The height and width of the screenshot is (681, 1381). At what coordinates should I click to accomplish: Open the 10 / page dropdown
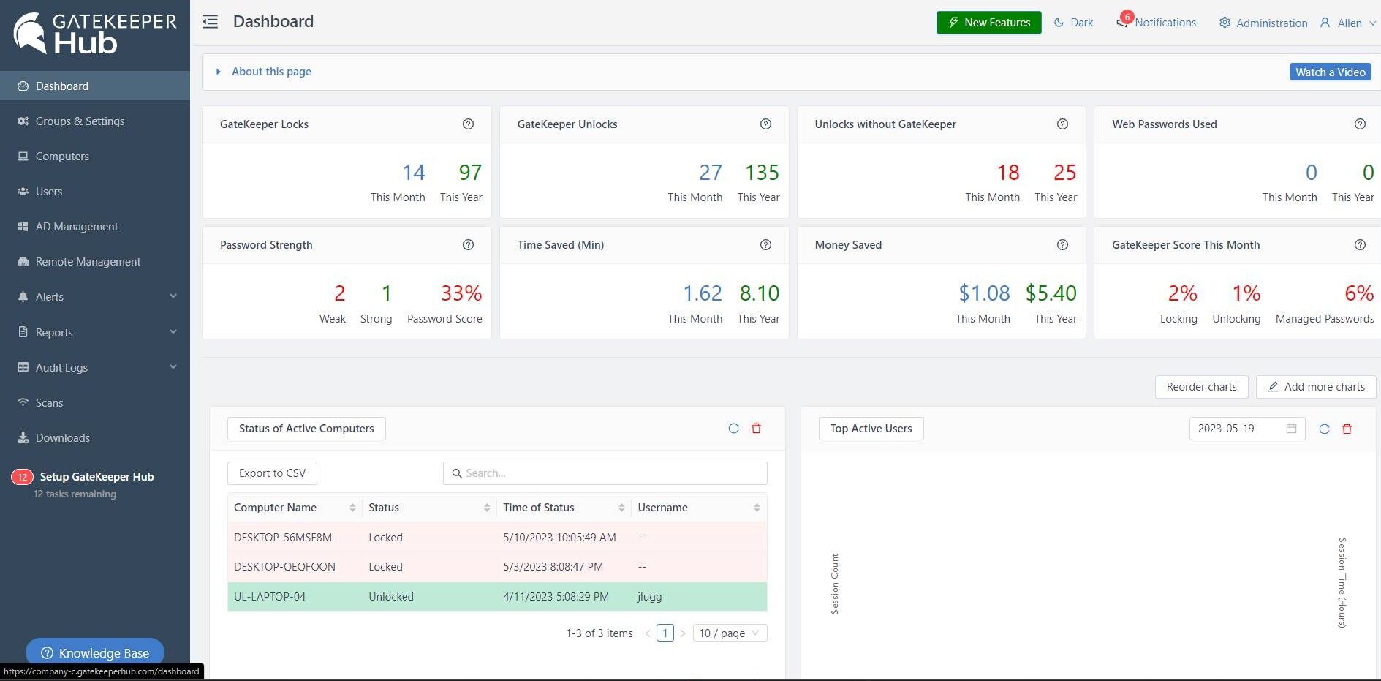(x=728, y=633)
